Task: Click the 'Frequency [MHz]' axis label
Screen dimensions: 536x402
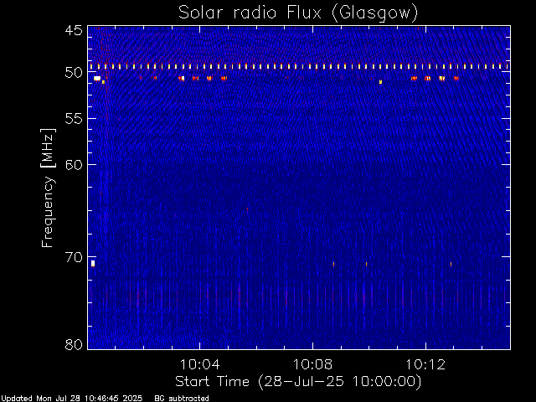Action: pos(48,188)
